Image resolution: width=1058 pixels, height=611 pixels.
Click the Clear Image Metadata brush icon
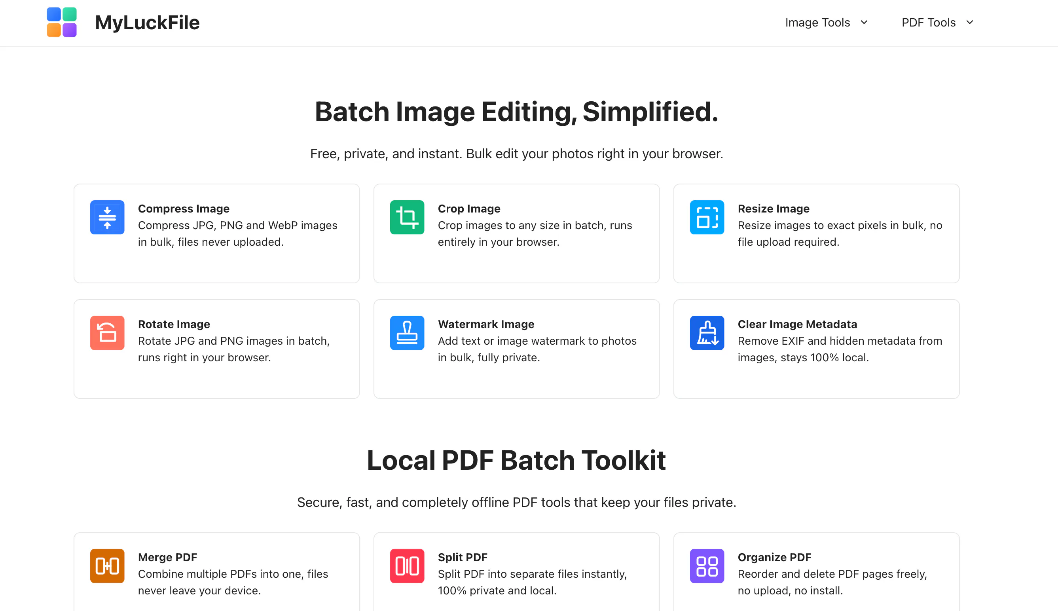coord(707,333)
